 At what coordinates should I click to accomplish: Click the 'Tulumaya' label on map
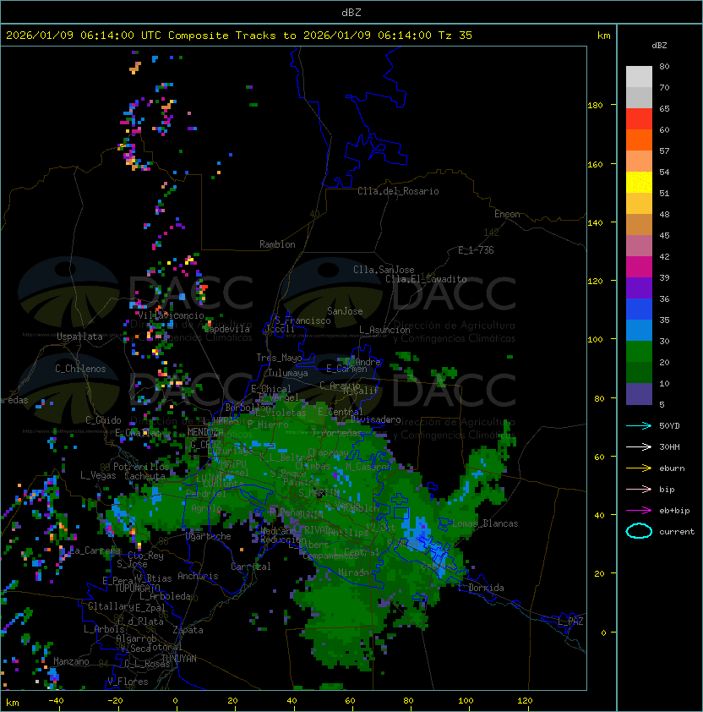click(x=288, y=373)
